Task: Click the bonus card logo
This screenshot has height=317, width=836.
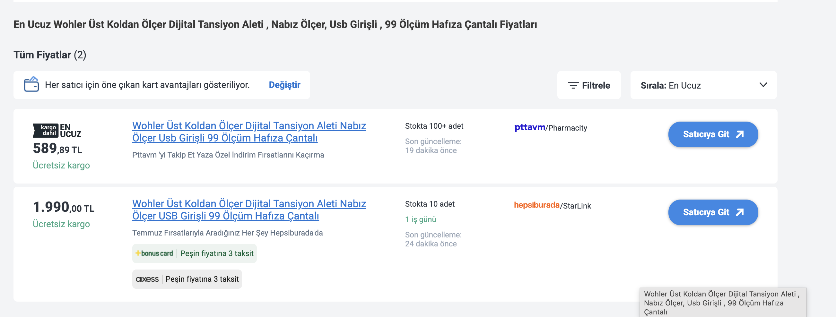Action: [x=154, y=253]
